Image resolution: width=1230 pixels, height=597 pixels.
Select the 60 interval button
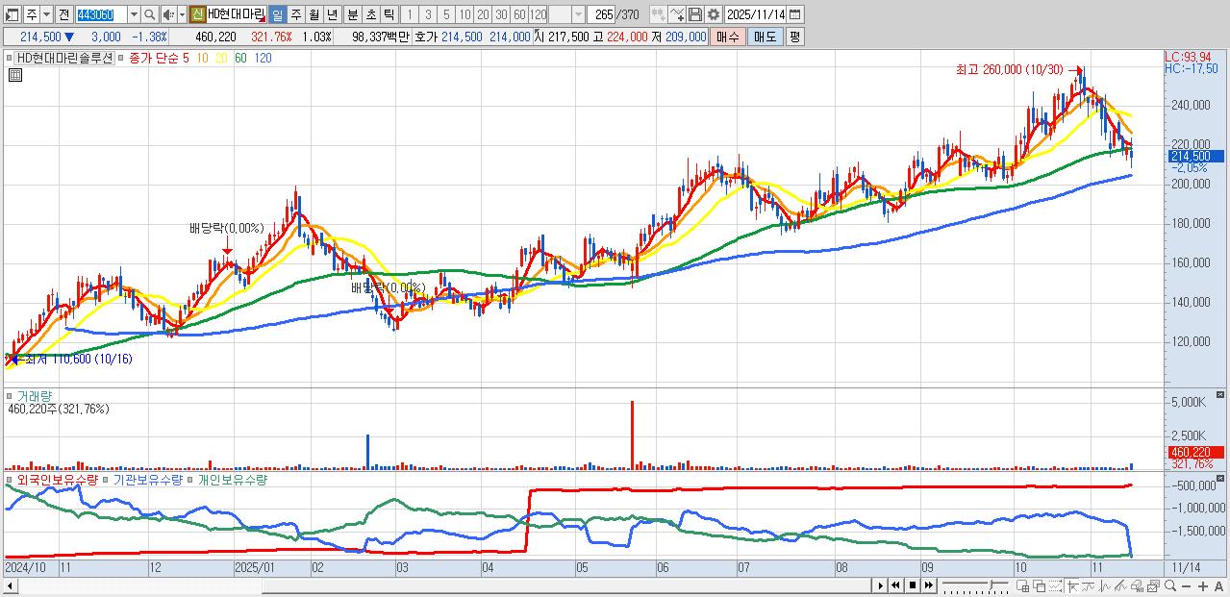(519, 14)
